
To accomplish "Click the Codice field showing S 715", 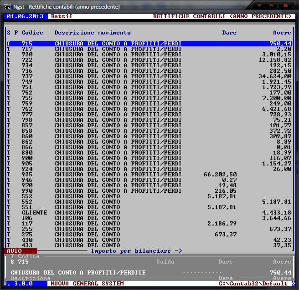I will (20, 262).
